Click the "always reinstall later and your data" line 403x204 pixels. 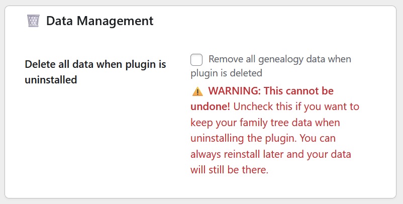[270, 154]
